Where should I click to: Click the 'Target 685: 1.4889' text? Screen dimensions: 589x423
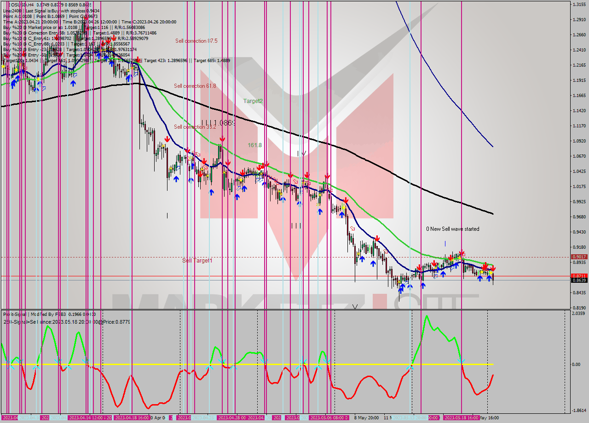(x=212, y=60)
